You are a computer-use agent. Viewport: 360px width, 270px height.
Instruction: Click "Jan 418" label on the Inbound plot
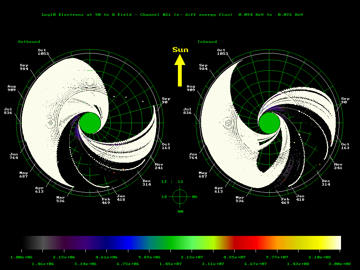300,198
